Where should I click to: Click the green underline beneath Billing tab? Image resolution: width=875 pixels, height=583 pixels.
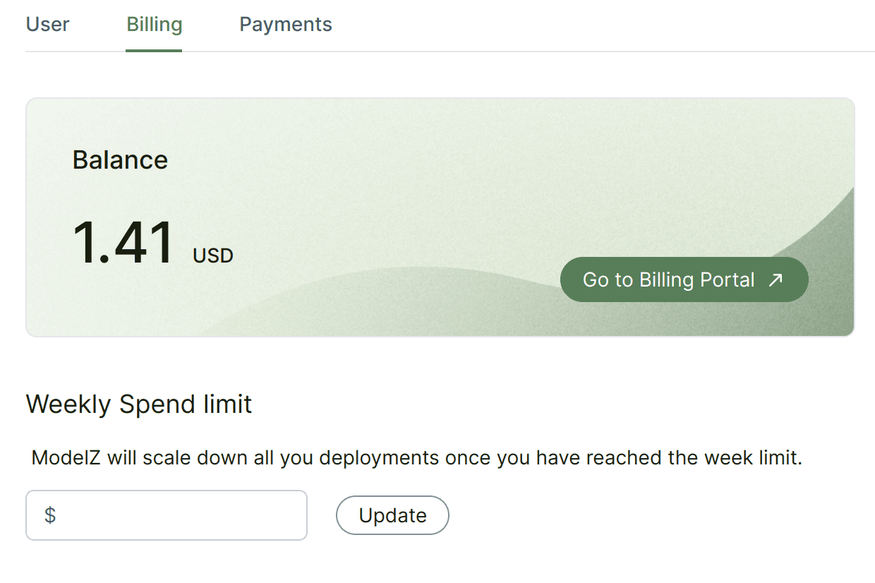point(154,50)
